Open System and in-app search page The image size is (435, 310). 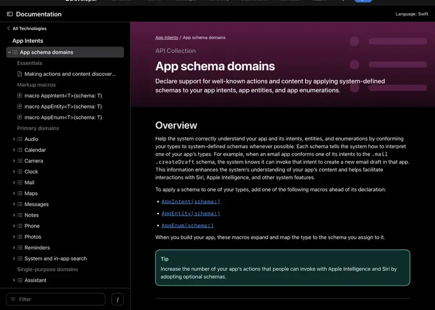pyautogui.click(x=55, y=258)
